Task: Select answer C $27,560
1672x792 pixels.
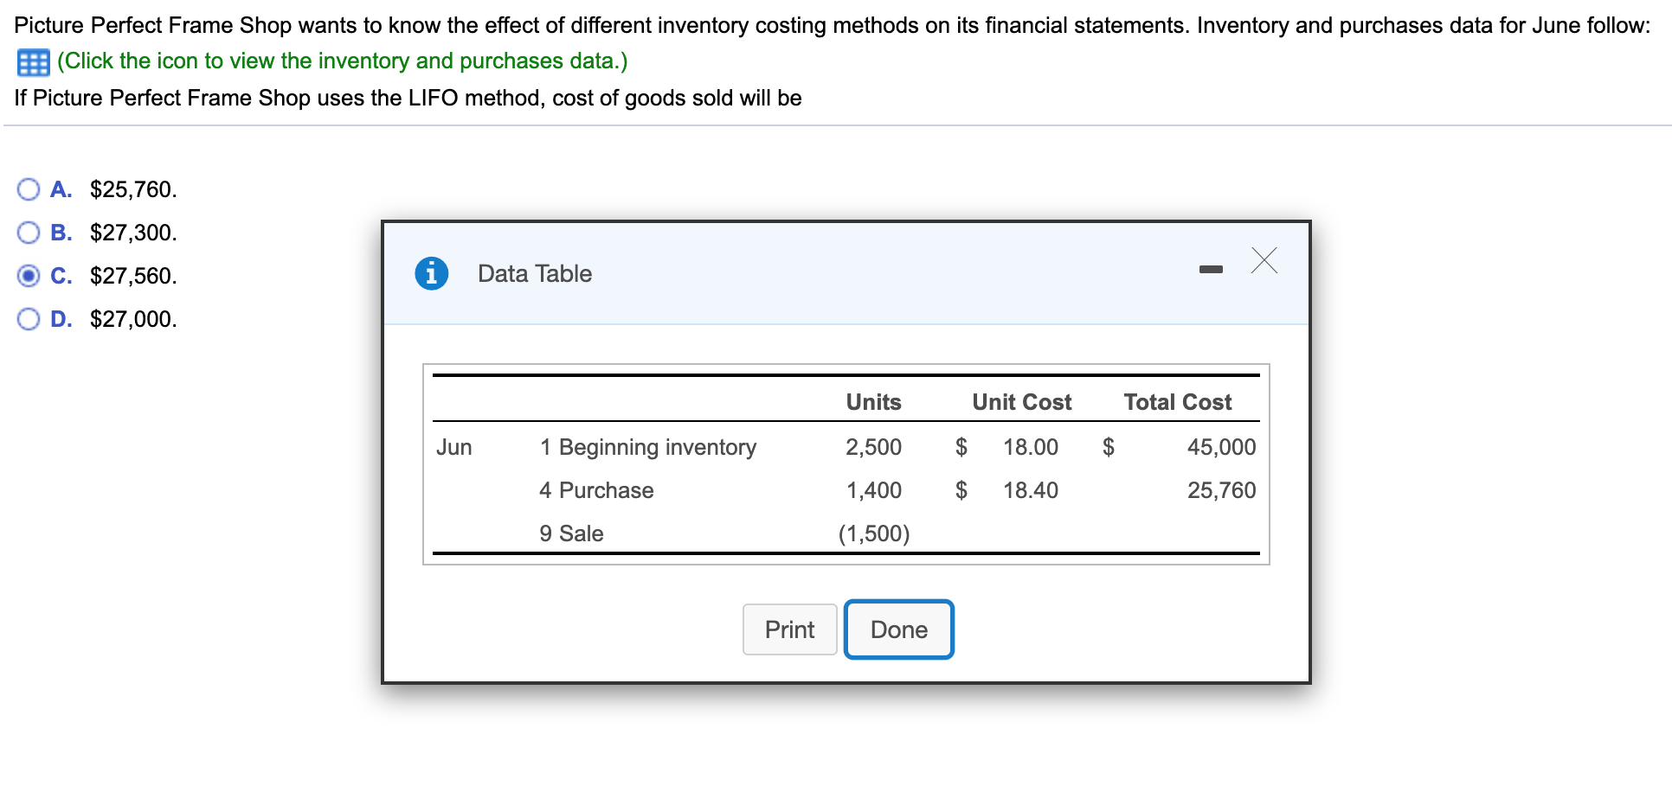Action: (x=29, y=276)
